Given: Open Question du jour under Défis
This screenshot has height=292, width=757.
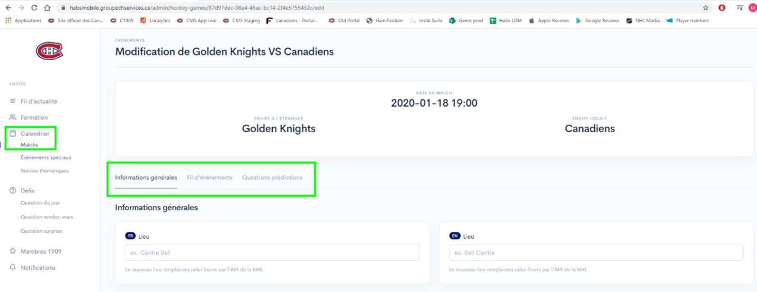Looking at the screenshot, I should click(40, 203).
